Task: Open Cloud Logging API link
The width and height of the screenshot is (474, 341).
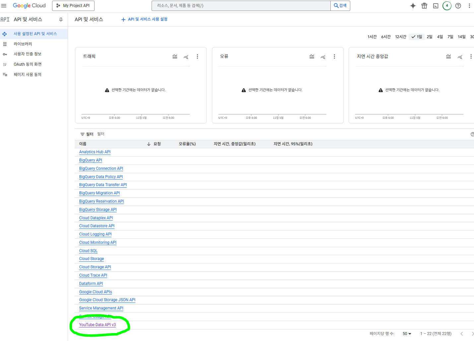Action: 96,234
